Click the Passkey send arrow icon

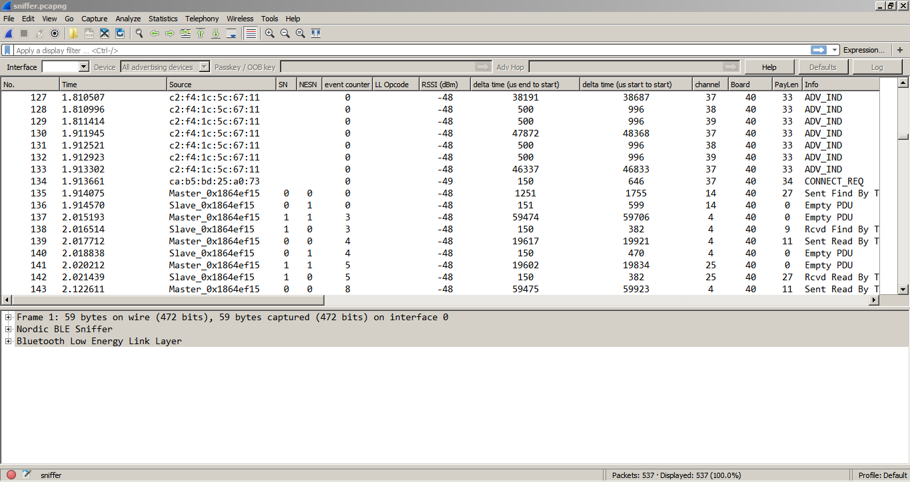(x=483, y=67)
